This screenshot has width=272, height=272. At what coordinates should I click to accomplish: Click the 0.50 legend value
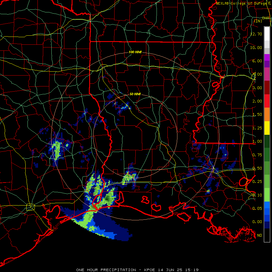(x=257, y=168)
